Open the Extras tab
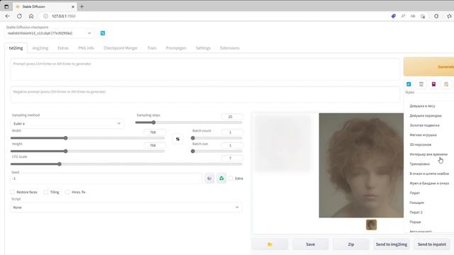 [63, 48]
